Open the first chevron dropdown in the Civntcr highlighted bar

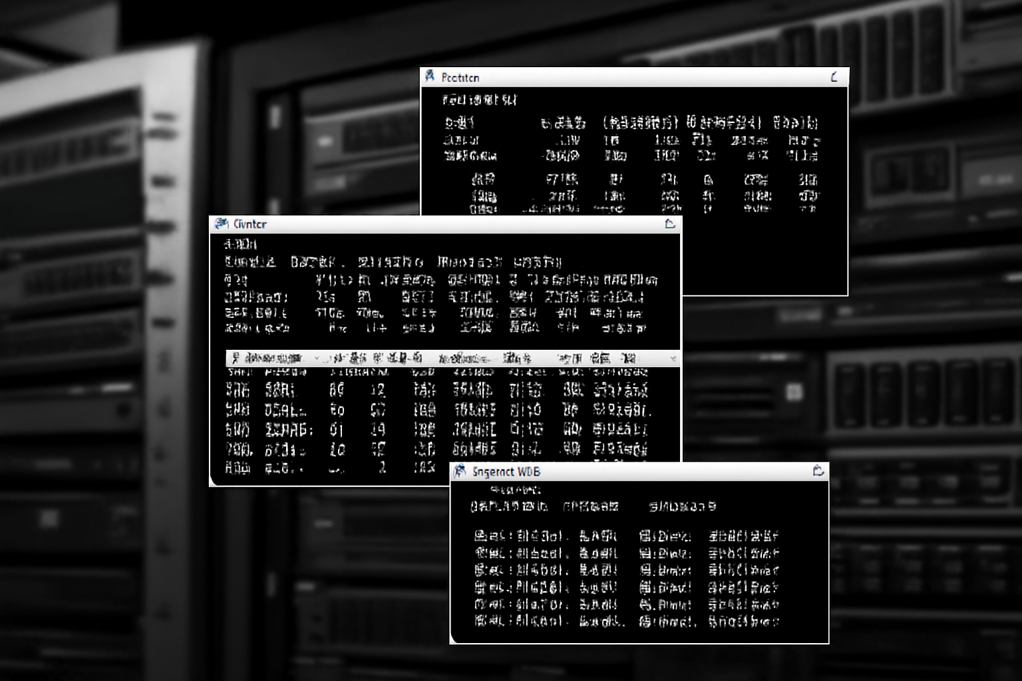(316, 359)
